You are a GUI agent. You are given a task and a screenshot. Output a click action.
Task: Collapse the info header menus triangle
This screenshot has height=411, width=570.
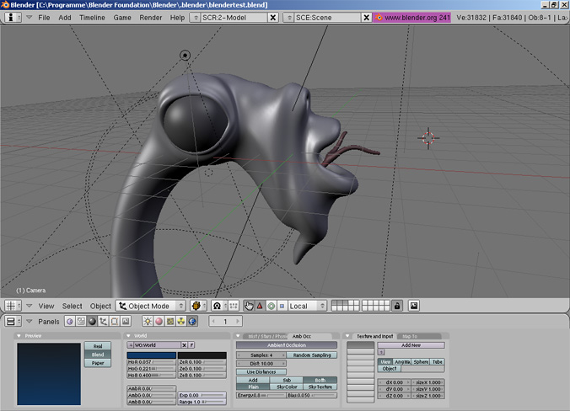29,17
